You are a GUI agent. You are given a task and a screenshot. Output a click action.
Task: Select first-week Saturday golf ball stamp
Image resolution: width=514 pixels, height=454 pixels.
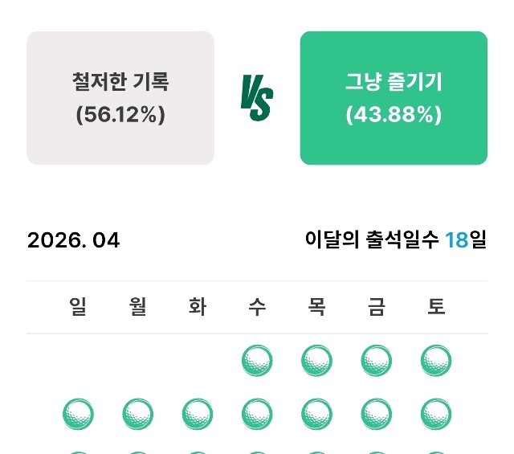[x=436, y=362]
